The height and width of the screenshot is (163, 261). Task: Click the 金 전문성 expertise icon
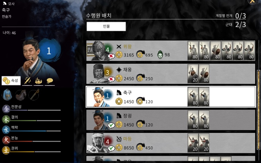coord(6,109)
